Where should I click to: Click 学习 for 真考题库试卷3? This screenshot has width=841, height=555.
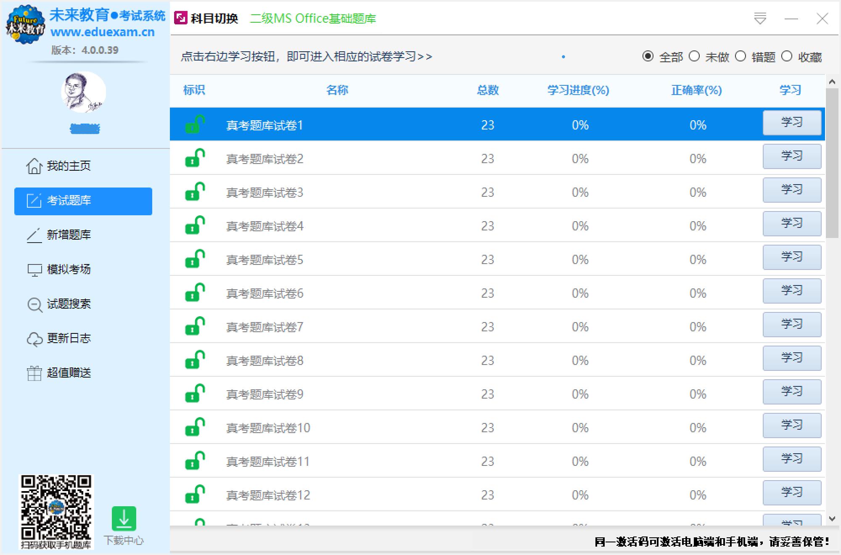click(x=792, y=190)
